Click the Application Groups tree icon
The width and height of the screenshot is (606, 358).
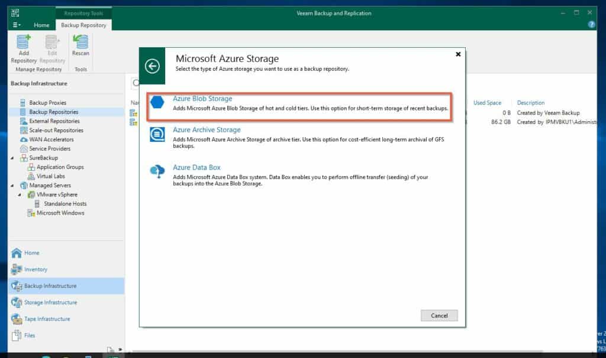(31, 167)
